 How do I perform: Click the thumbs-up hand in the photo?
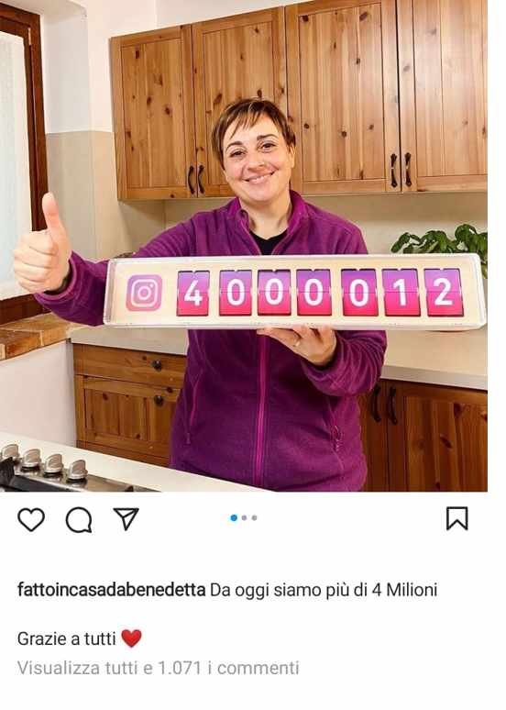41,249
